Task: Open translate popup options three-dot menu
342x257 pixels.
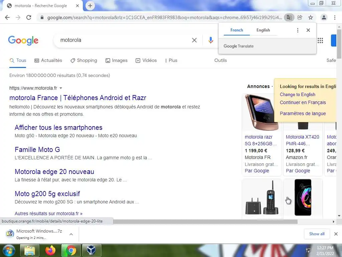Action: tap(298, 30)
